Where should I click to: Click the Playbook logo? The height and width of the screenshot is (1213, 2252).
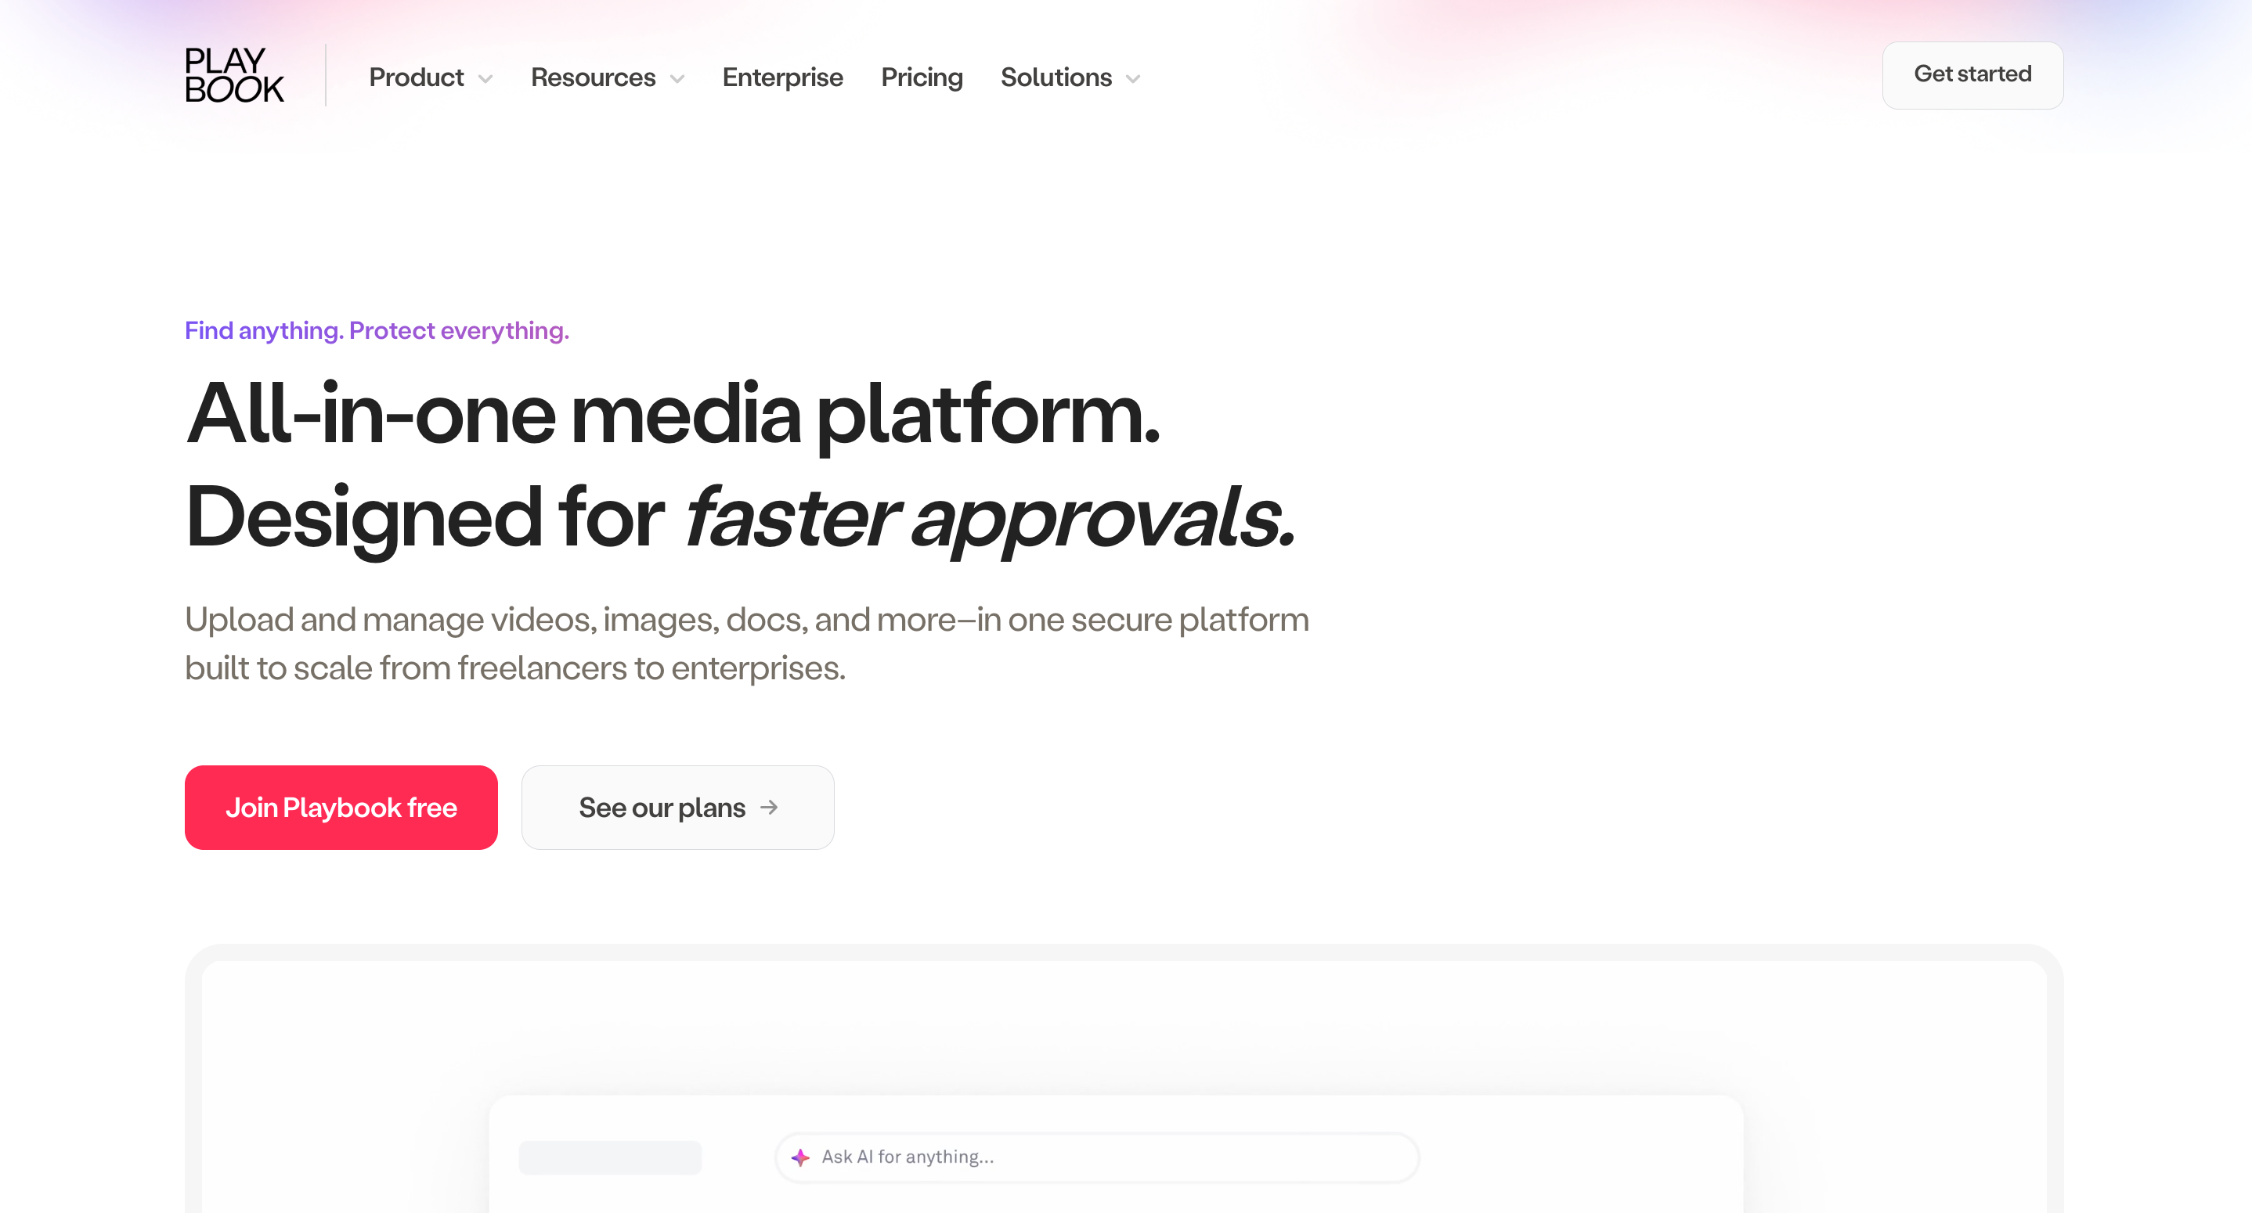tap(234, 75)
